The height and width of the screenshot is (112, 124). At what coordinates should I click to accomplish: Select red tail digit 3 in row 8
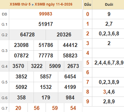pos(105,92)
